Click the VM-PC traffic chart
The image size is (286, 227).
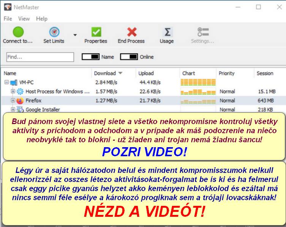tap(198, 82)
